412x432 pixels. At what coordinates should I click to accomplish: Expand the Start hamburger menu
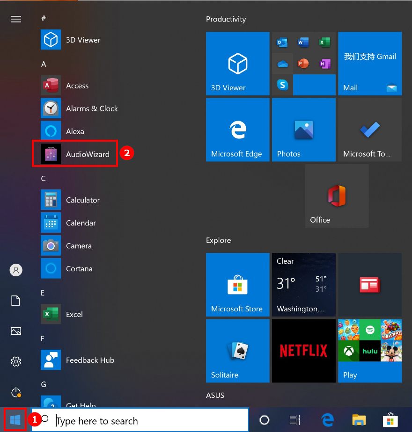pyautogui.click(x=16, y=19)
